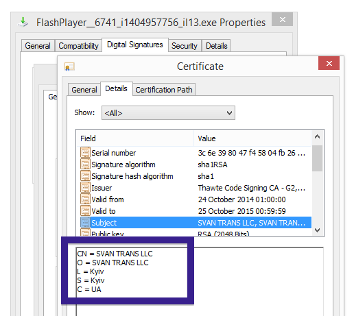Click the Value column header
This screenshot has height=316, width=354.
(252, 138)
